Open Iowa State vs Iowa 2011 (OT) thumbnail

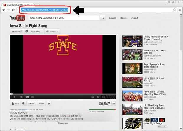(132, 82)
